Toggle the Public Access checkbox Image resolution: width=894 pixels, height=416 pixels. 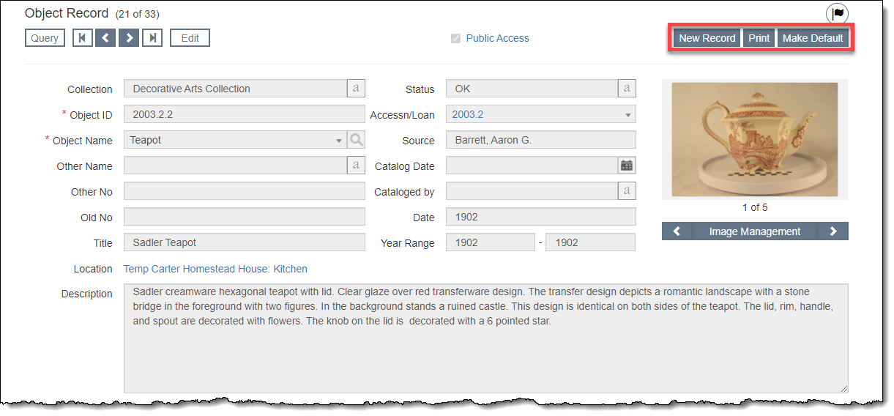click(456, 39)
